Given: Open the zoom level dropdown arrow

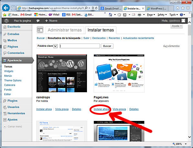Looking at the screenshot, I should (186, 144).
